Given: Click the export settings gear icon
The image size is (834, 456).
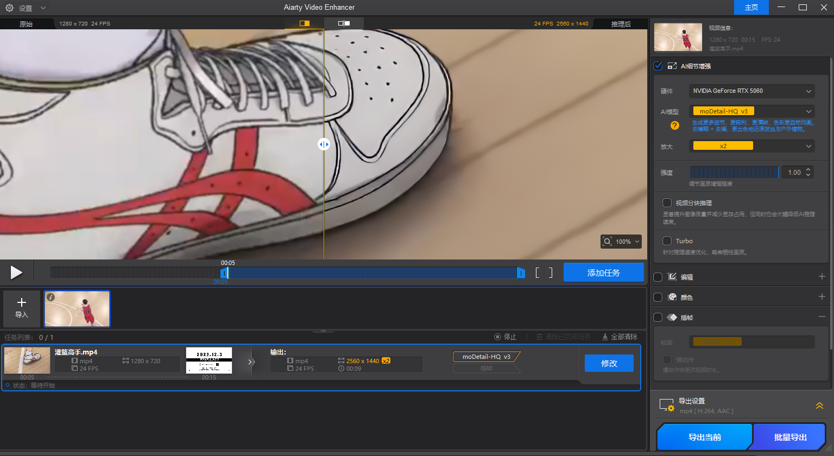Looking at the screenshot, I should (667, 406).
